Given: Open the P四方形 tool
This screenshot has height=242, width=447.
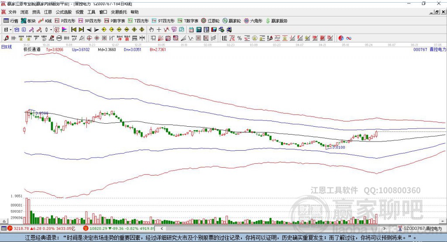Looking at the screenshot, I should [65, 21].
